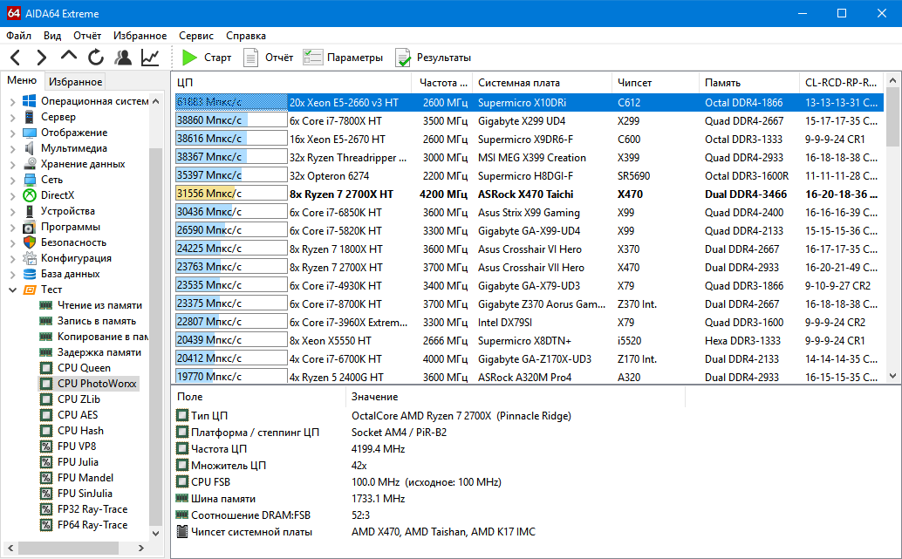Select the 8x Ryzen 7 2700X HT 4200 МГц row

pyautogui.click(x=528, y=194)
